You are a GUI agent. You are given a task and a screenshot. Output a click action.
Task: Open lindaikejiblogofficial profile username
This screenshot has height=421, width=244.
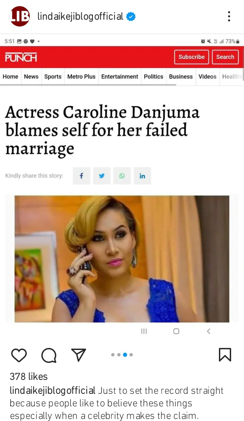click(x=80, y=16)
